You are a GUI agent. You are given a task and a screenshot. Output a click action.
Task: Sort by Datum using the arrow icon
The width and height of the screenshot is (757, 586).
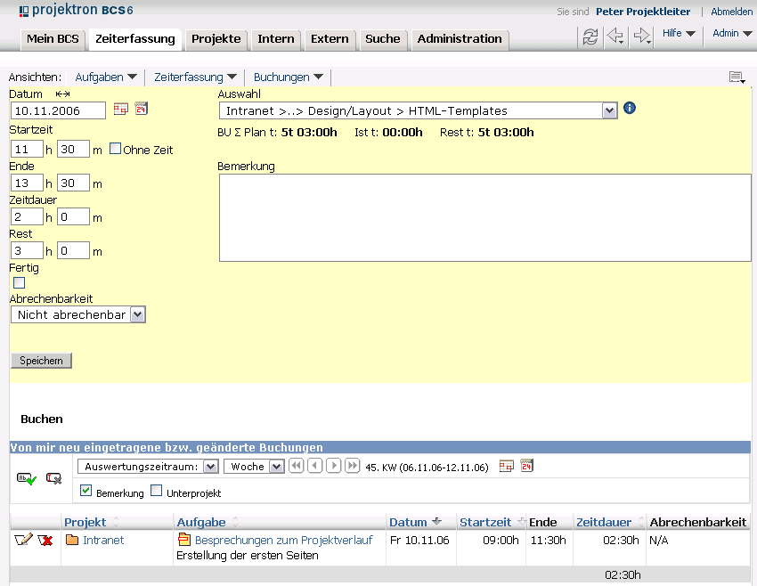(x=437, y=521)
